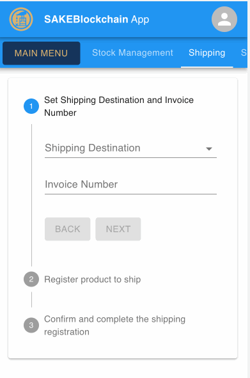The width and height of the screenshot is (250, 378).
Task: Click the step 2 circle icon
Action: coord(31,279)
